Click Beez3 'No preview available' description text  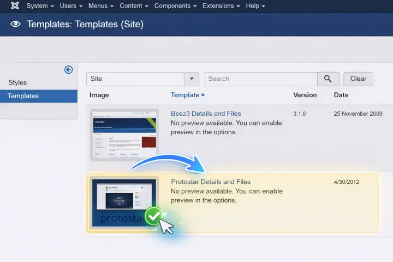pyautogui.click(x=226, y=127)
